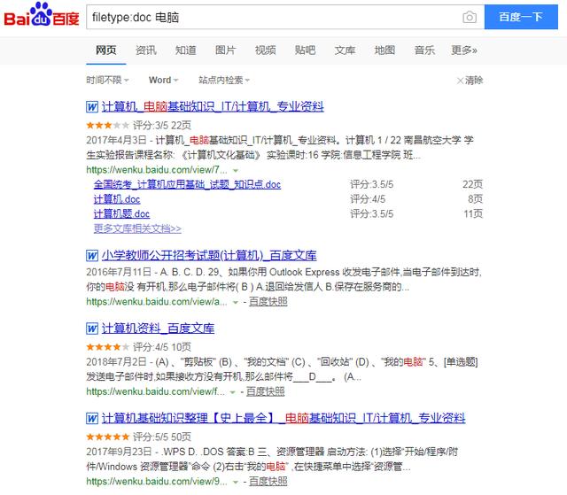This screenshot has width=567, height=495.
Task: Click star rating of 计算机_电脑基础知识 result
Action: pos(107,126)
